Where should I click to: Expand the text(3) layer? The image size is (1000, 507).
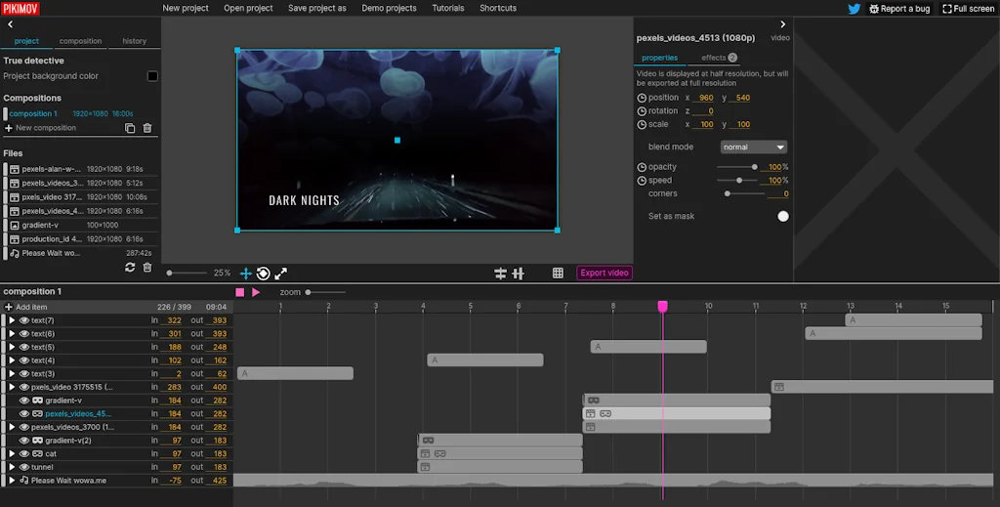12,374
